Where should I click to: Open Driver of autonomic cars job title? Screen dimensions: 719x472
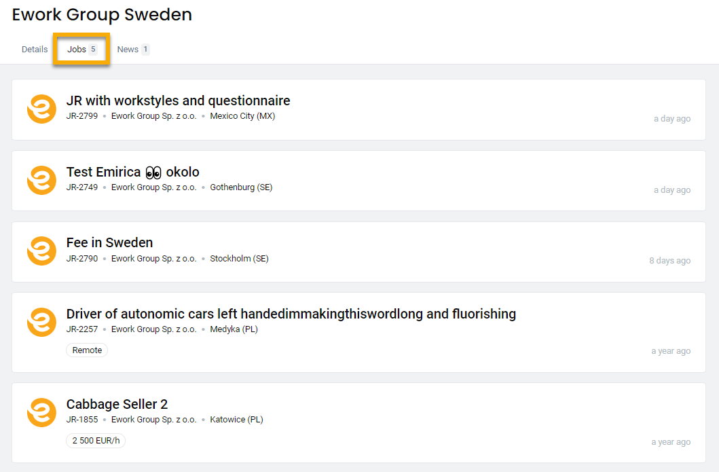[291, 314]
